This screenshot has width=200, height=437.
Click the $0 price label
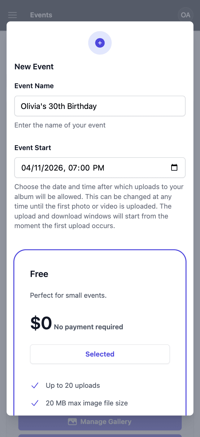pyautogui.click(x=41, y=323)
